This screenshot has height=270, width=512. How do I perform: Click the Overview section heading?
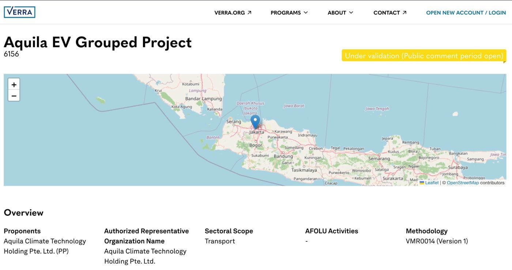pos(23,213)
